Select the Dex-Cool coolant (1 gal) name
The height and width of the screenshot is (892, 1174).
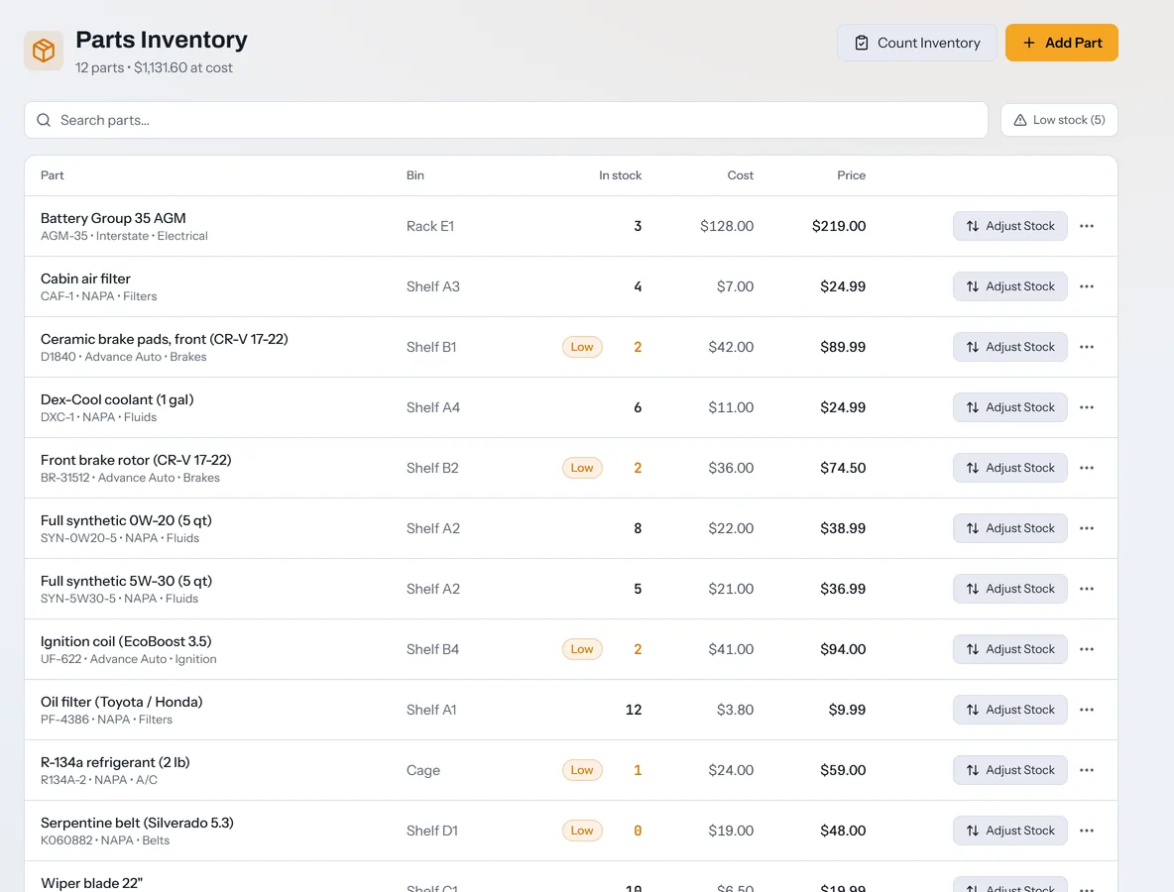[x=117, y=399]
